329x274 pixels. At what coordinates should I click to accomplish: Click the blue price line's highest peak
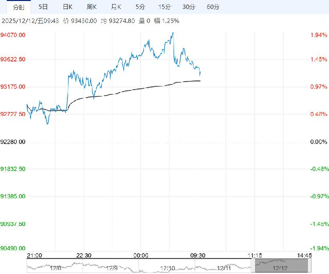[173, 33]
